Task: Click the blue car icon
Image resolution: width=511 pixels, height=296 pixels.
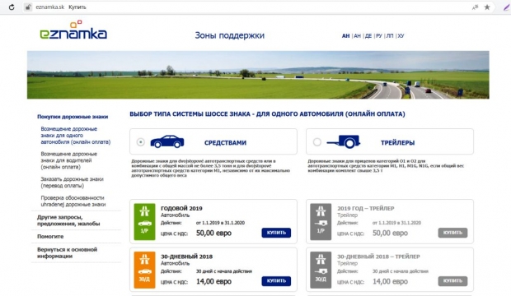Action: (167, 141)
